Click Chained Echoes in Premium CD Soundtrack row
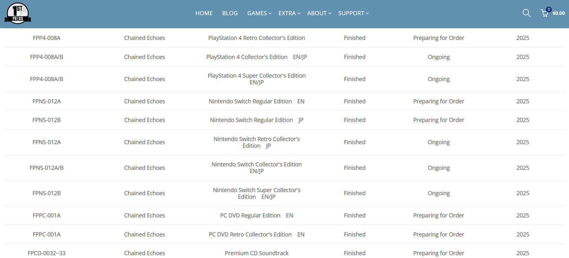This screenshot has width=569, height=258. pyautogui.click(x=145, y=253)
